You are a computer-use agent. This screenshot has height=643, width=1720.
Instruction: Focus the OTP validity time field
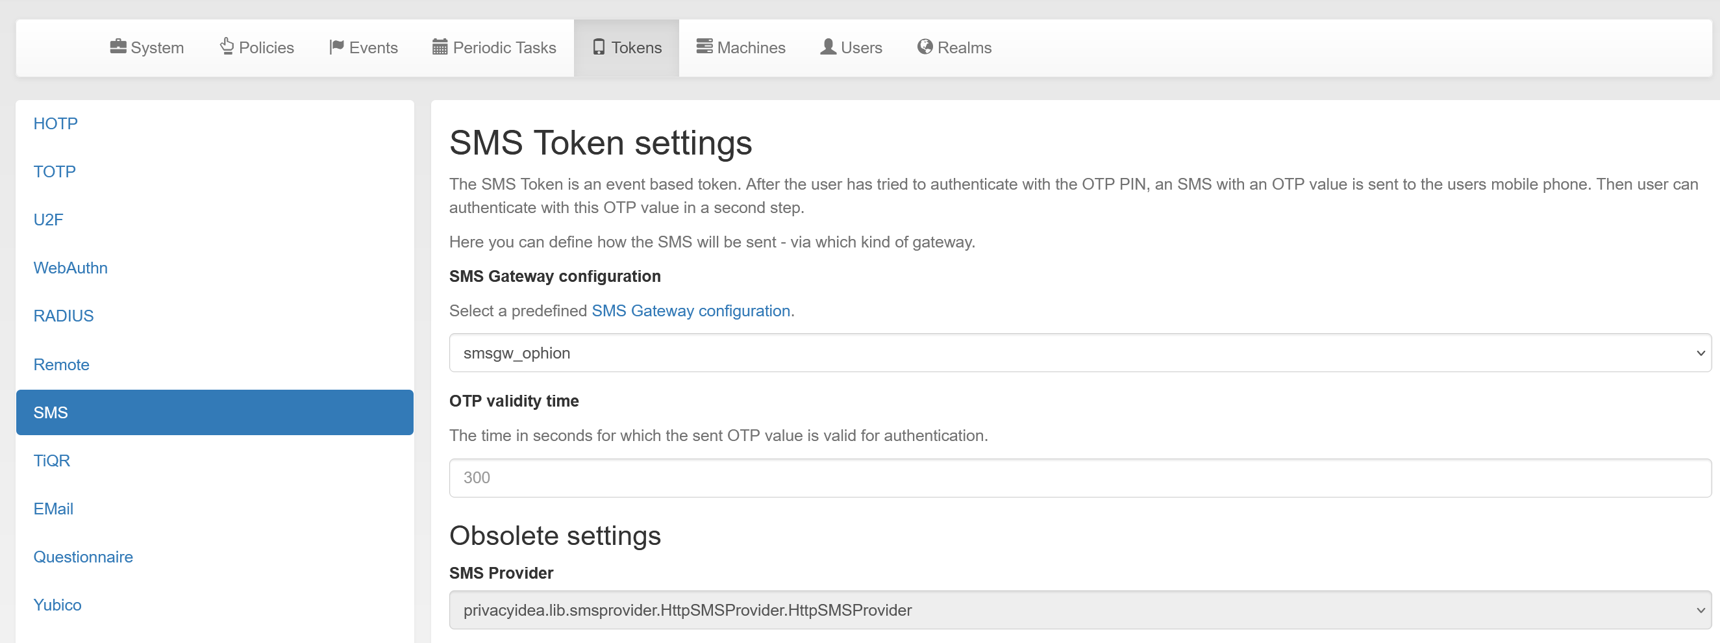coord(1080,478)
